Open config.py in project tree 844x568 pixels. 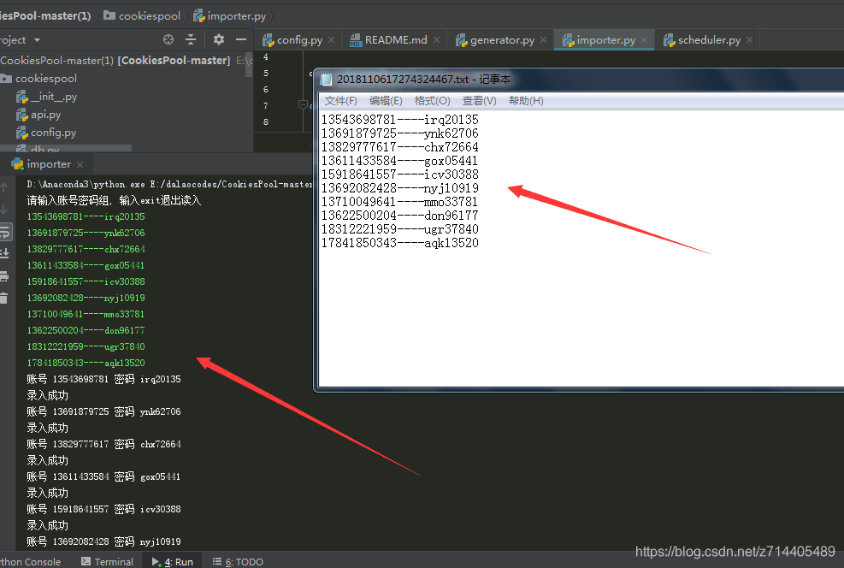coord(46,133)
